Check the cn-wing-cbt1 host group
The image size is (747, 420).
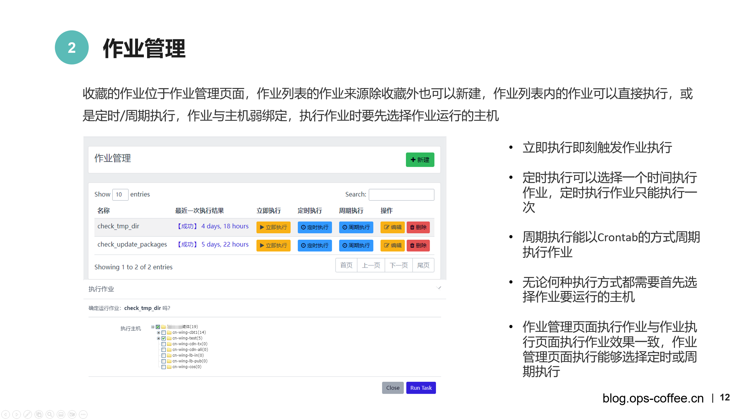(164, 332)
